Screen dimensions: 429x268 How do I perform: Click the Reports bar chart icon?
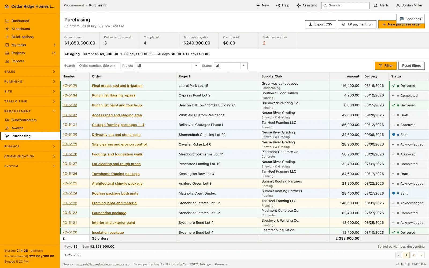pos(7,61)
